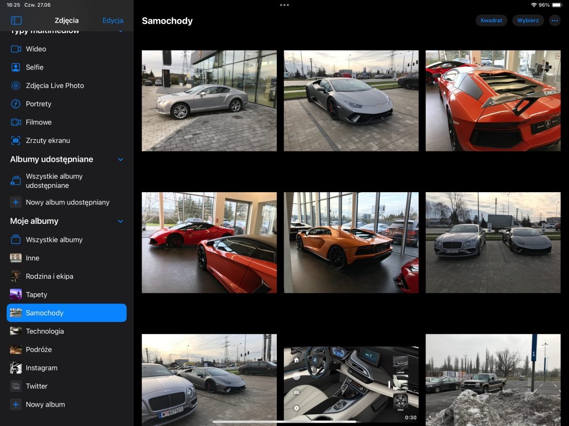Click the Portrety aperture icon

(x=16, y=104)
